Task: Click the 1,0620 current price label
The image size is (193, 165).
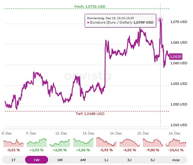Action: pos(176,57)
